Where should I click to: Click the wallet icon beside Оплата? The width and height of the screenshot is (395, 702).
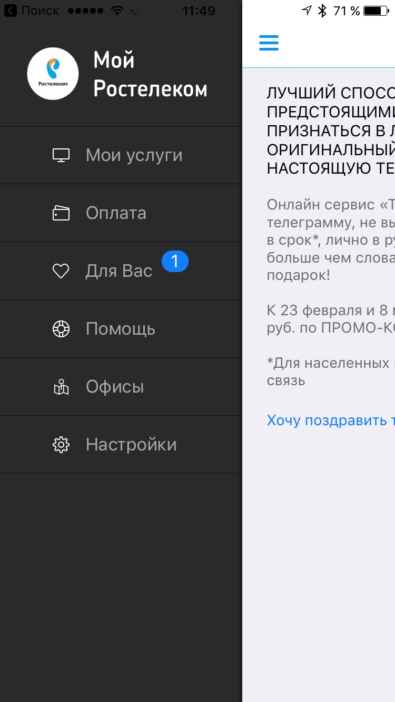click(61, 213)
